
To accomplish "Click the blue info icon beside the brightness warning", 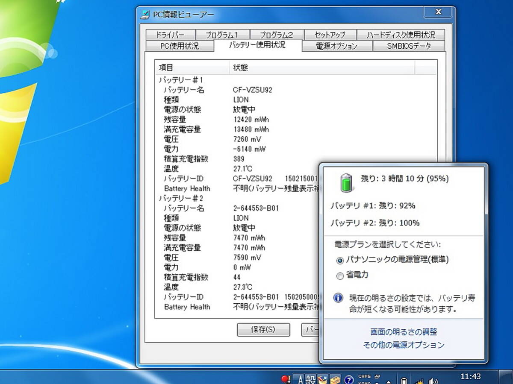I will point(338,298).
